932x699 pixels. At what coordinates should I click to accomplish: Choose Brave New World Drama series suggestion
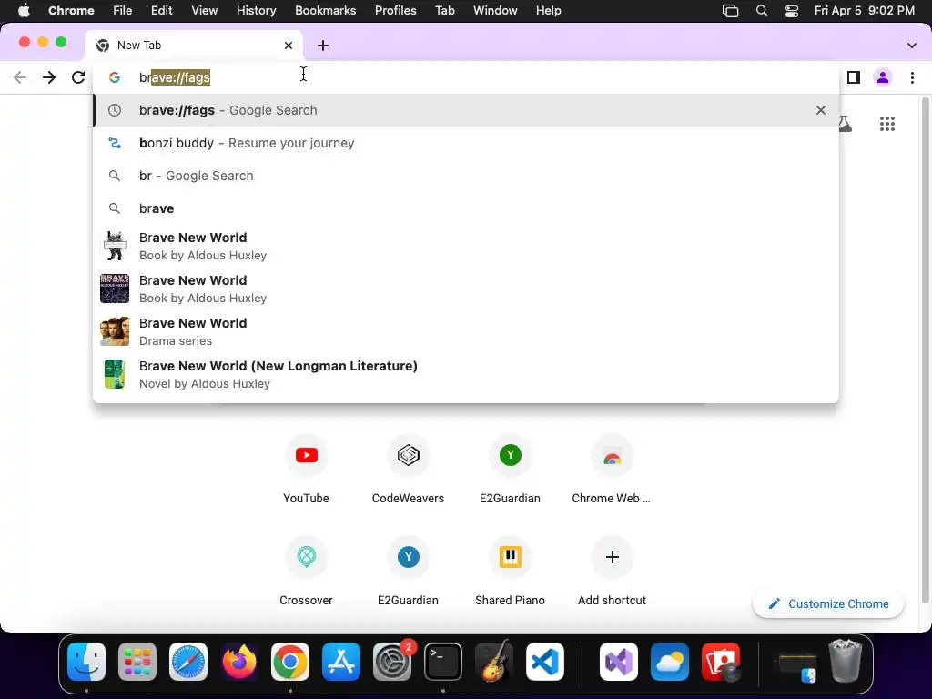click(x=466, y=331)
